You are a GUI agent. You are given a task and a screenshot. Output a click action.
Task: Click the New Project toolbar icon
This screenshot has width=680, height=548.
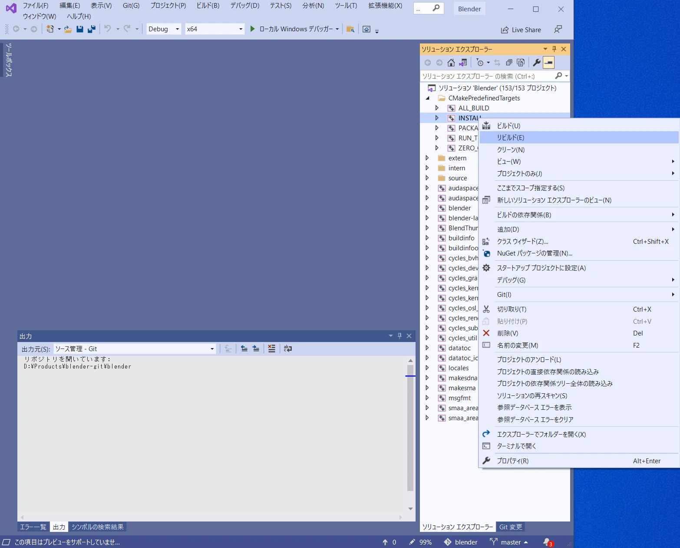(50, 29)
